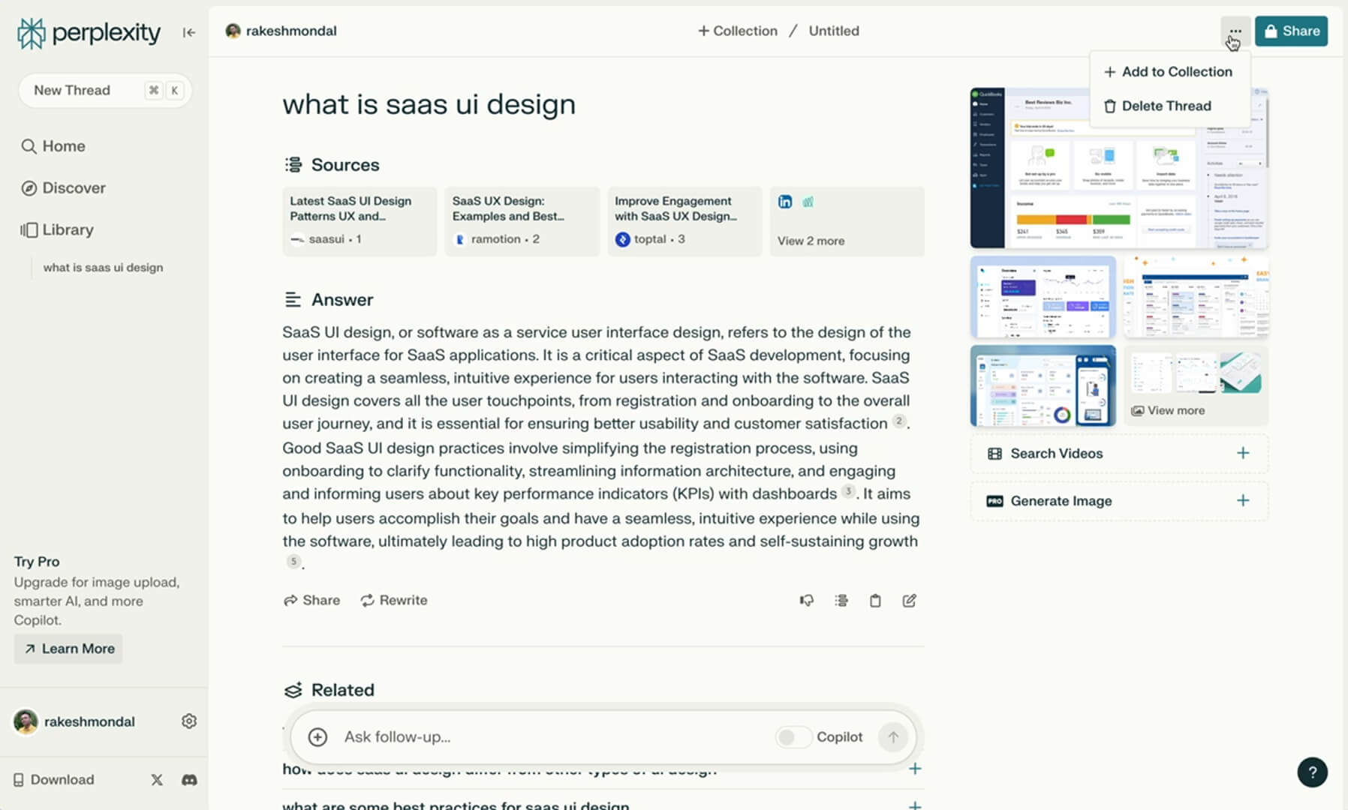Open the three-dot thread options menu
Image resolution: width=1348 pixels, height=810 pixels.
pos(1235,31)
